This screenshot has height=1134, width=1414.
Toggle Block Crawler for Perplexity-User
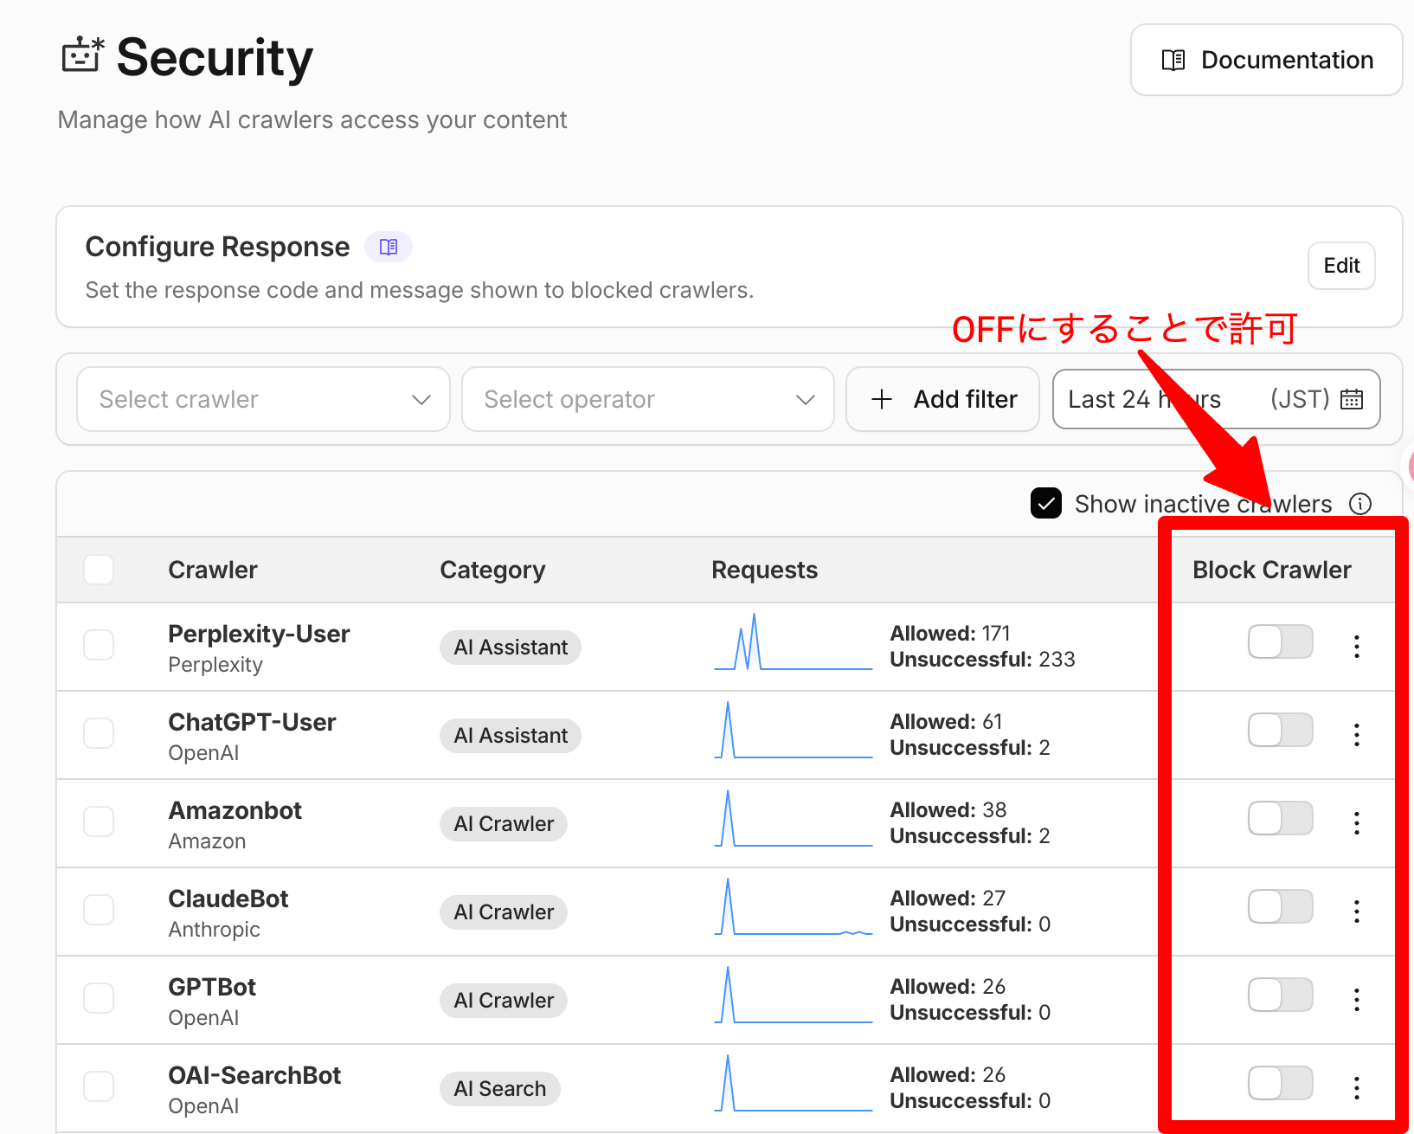pos(1280,641)
